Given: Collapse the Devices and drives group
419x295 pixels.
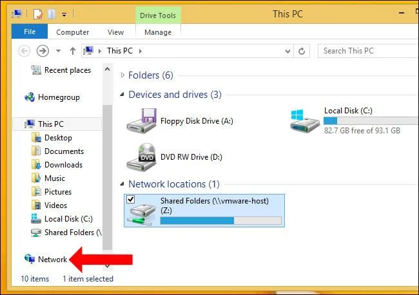Looking at the screenshot, I should pyautogui.click(x=122, y=94).
